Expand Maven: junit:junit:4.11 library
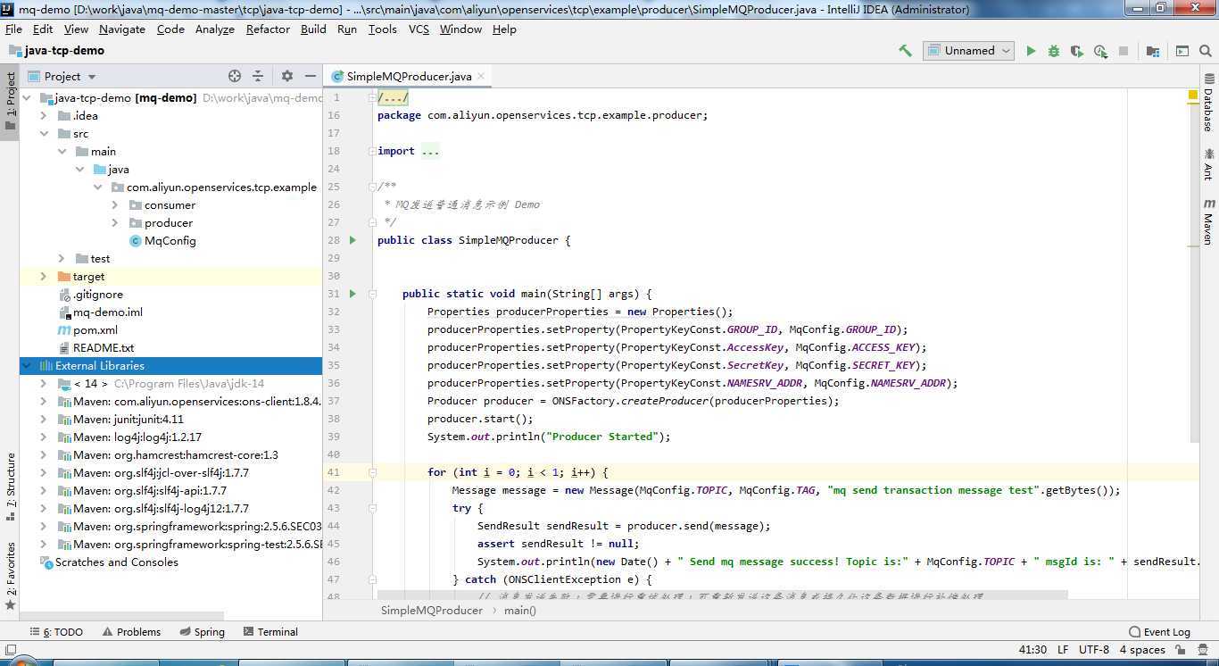The image size is (1219, 666). (x=44, y=420)
